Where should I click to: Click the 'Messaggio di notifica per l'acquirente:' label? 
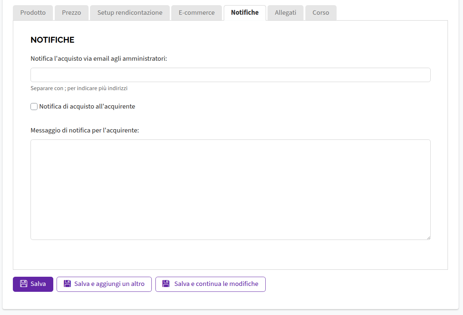coord(85,130)
